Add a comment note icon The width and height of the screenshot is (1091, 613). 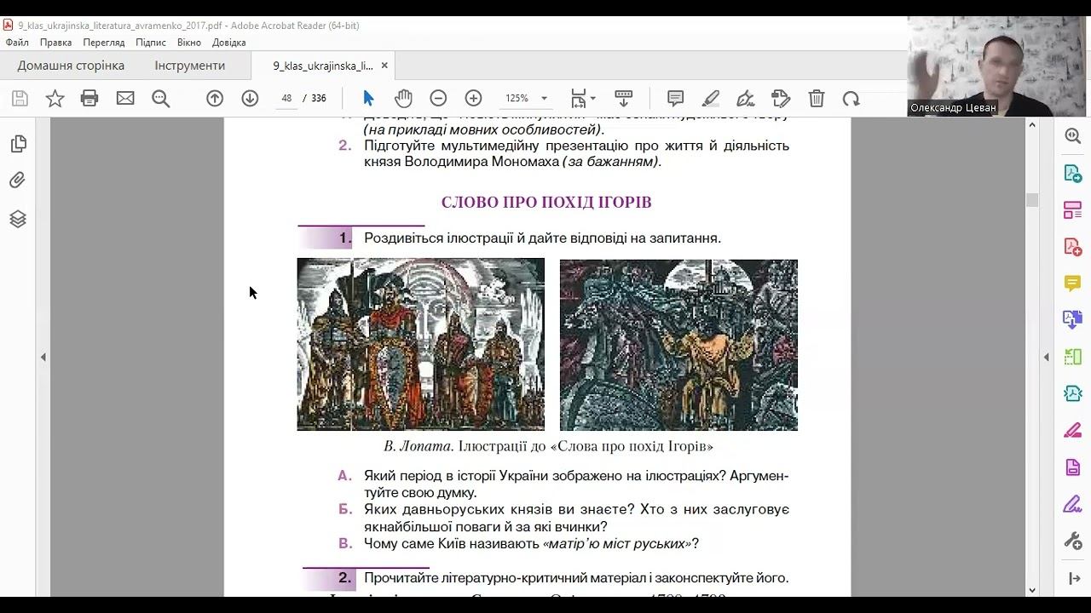pyautogui.click(x=676, y=98)
